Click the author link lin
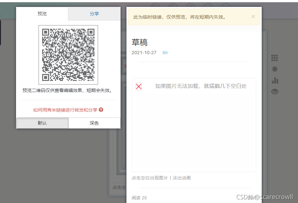 coord(165,53)
